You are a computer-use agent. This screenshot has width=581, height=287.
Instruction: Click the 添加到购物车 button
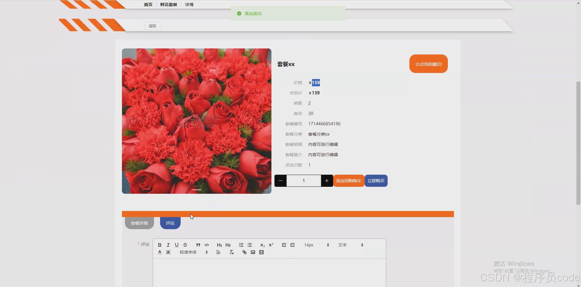349,180
